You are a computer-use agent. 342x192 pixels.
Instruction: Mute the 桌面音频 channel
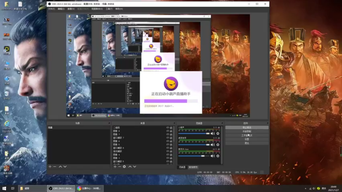(x=212, y=145)
